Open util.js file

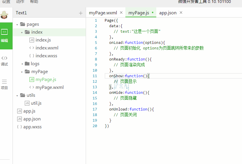[36, 103]
